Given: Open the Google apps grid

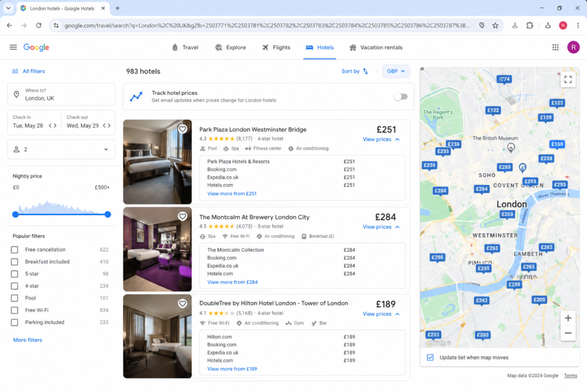Looking at the screenshot, I should pos(555,47).
